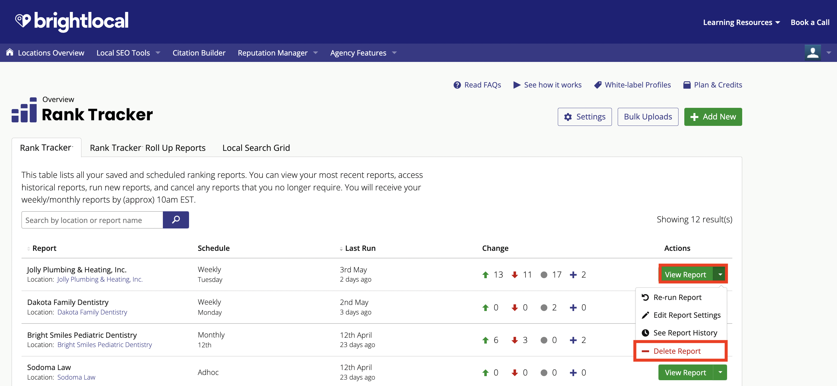Screen dimensions: 837x386
Task: Open the Dakota Family Dentistry location link
Action: click(x=92, y=312)
